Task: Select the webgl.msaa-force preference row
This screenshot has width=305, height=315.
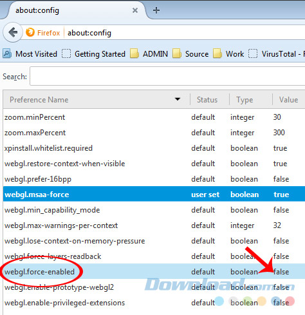Action: (154, 194)
